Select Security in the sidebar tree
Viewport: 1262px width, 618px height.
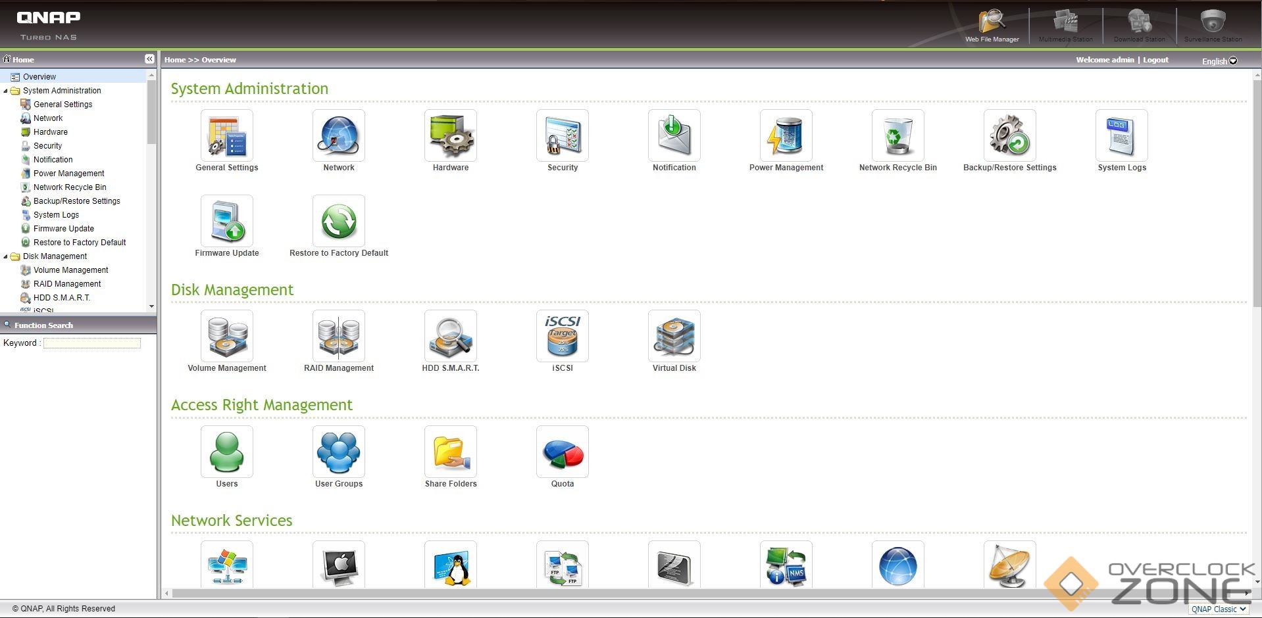click(x=47, y=146)
